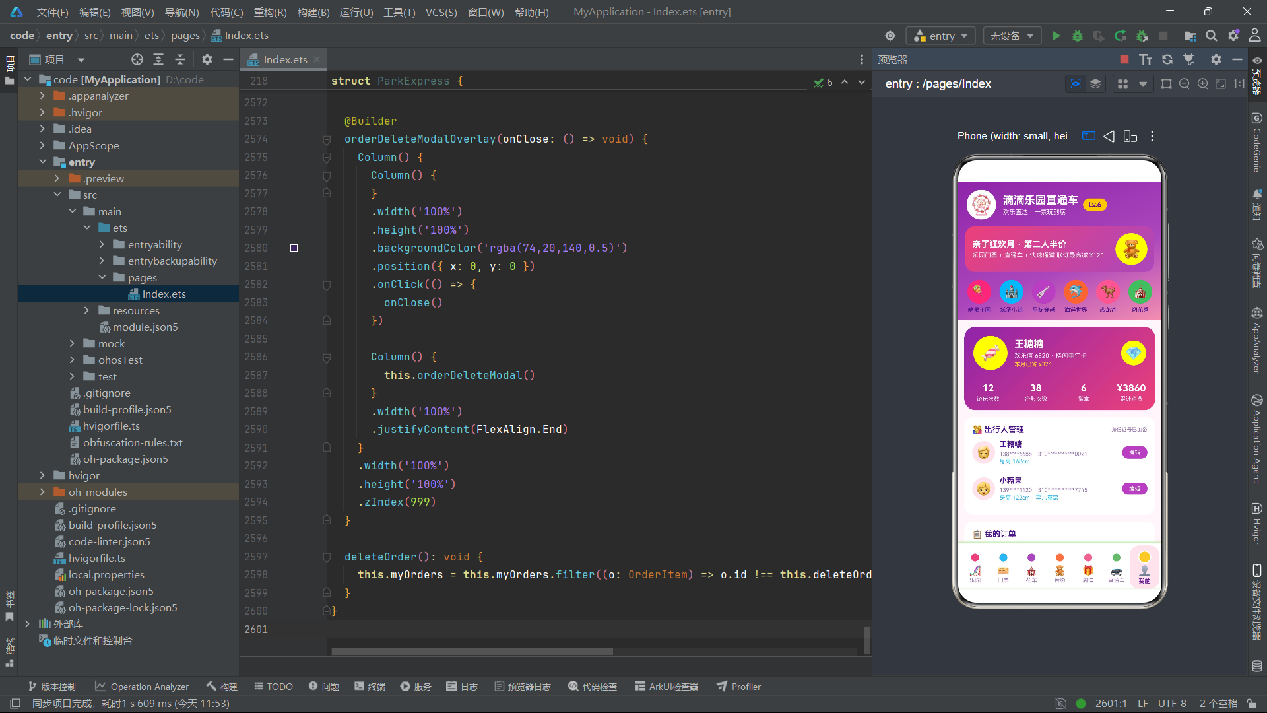The height and width of the screenshot is (713, 1267).
Task: Open 构建(B) menu
Action: [313, 12]
